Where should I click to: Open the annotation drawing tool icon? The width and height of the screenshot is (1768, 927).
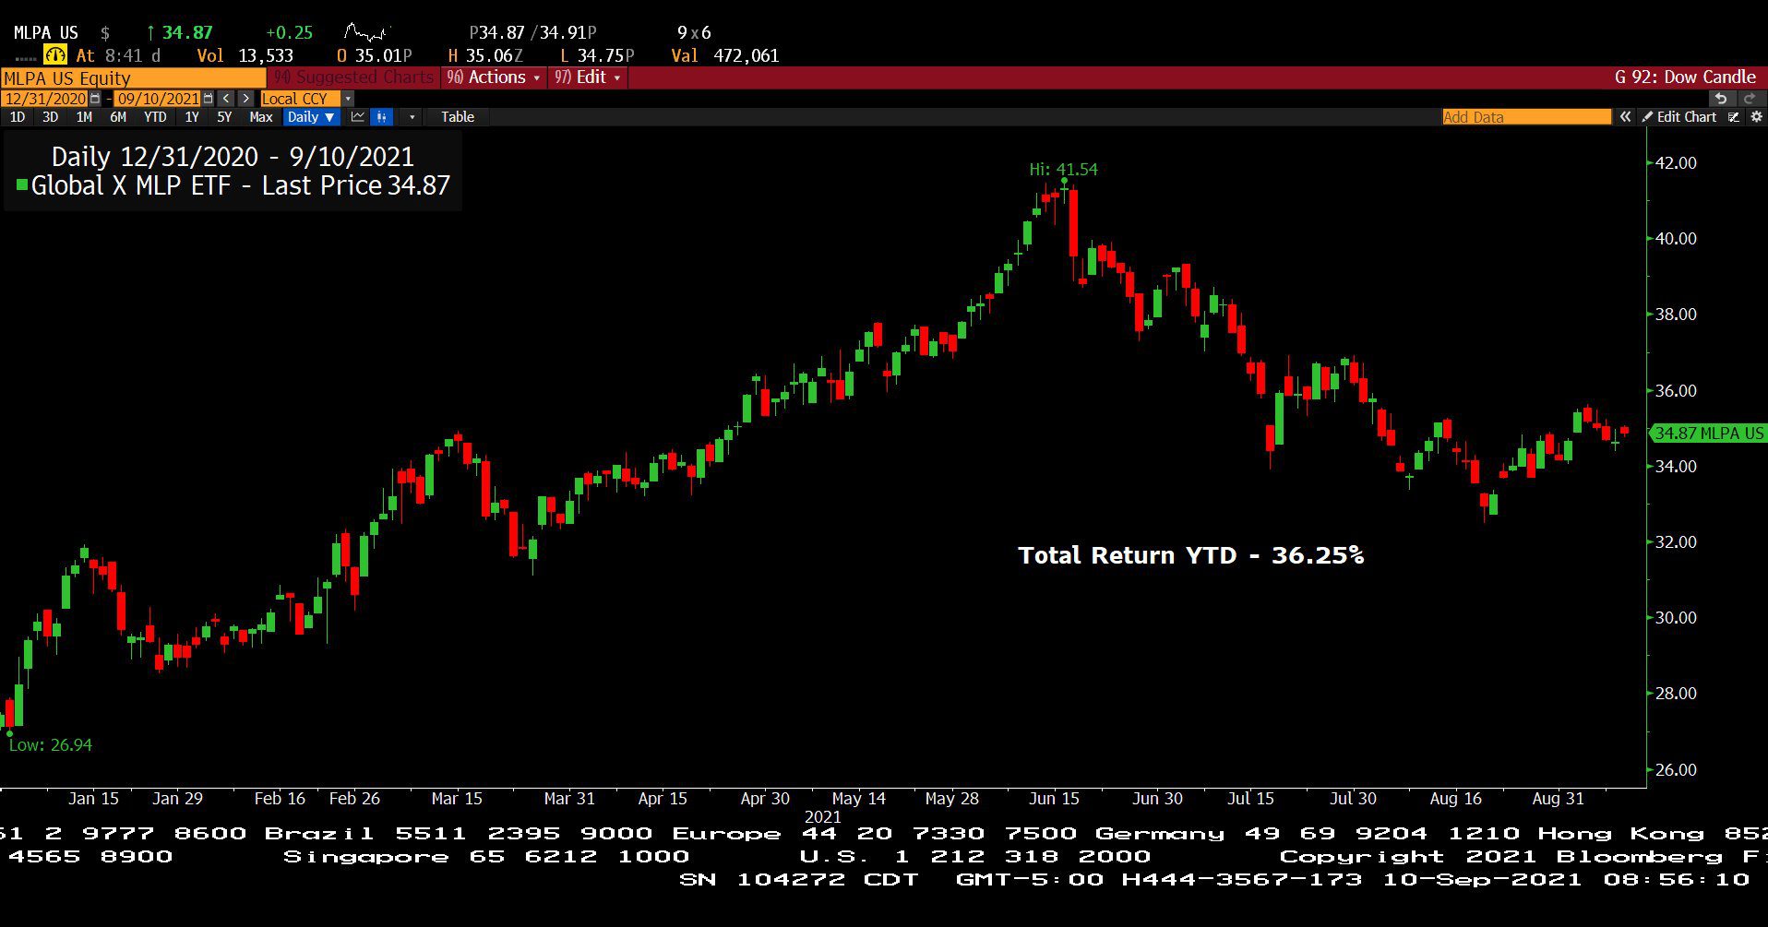[x=1734, y=117]
